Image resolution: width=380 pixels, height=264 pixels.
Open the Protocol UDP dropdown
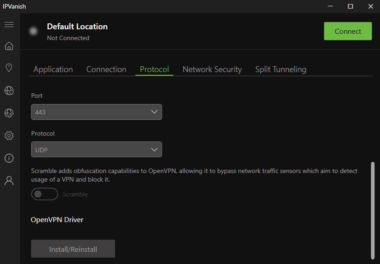(97, 150)
